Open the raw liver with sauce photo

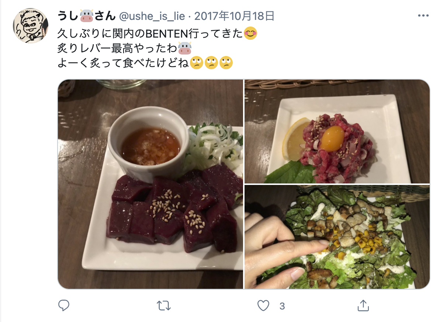(x=150, y=184)
